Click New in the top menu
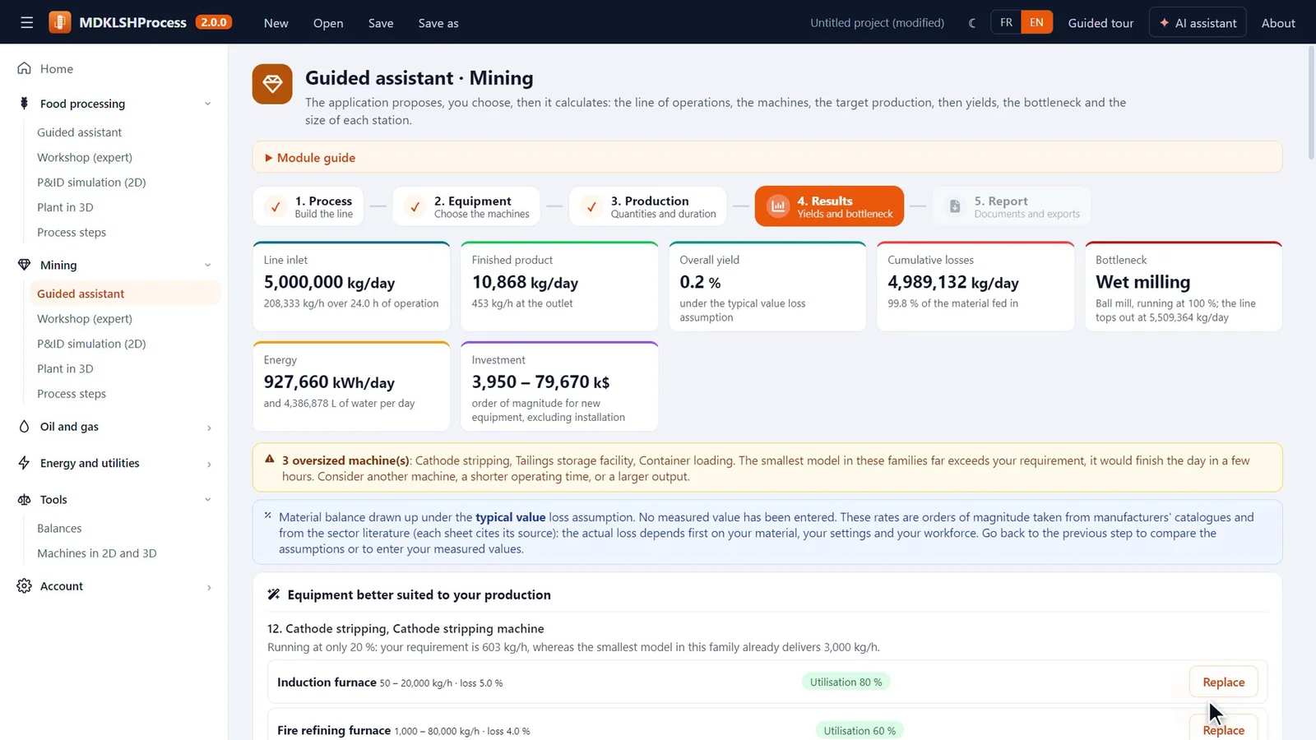 point(276,23)
